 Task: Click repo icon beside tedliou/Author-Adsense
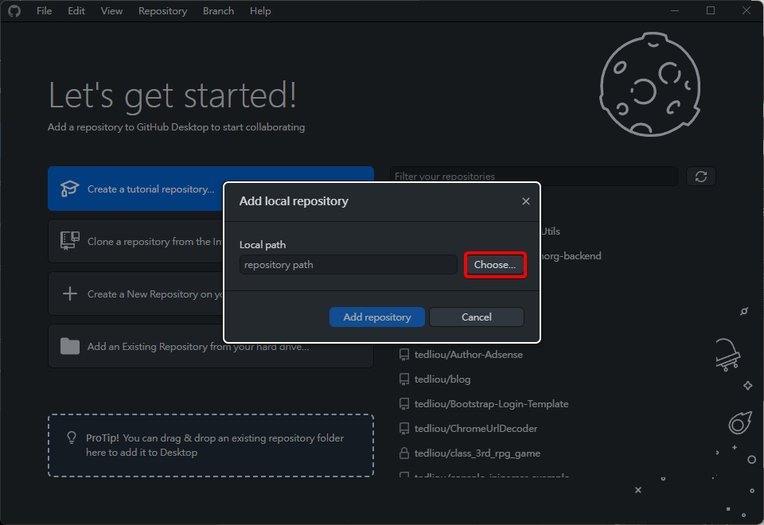(x=404, y=355)
